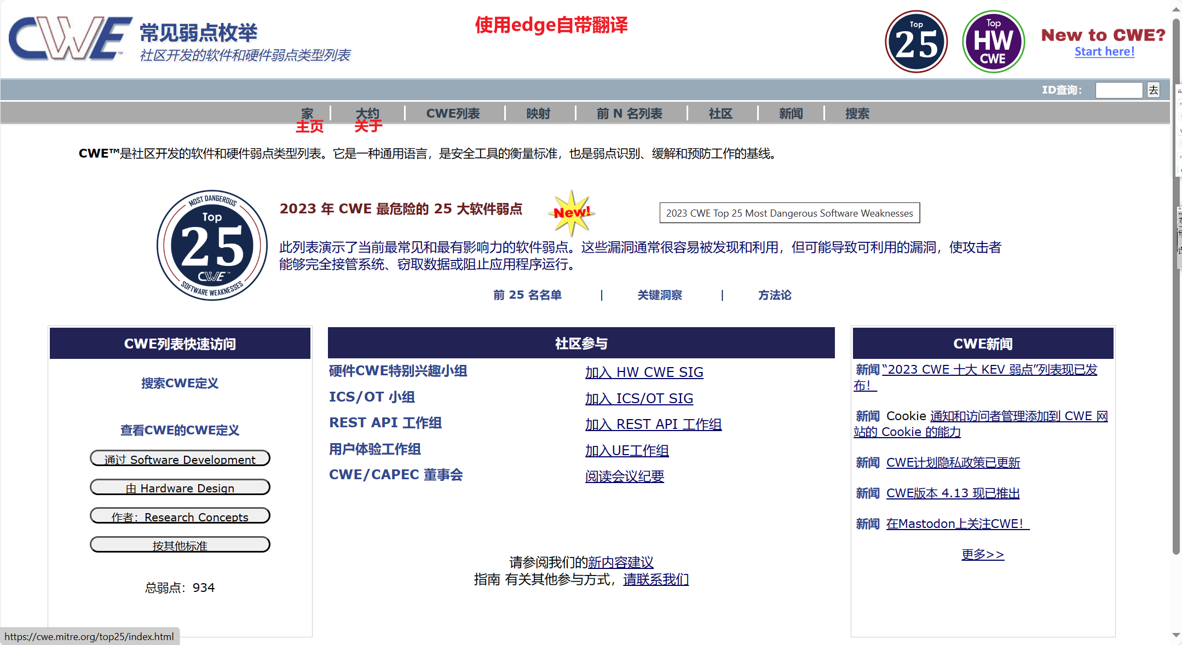Click the yellow New! starburst icon

[x=571, y=212]
